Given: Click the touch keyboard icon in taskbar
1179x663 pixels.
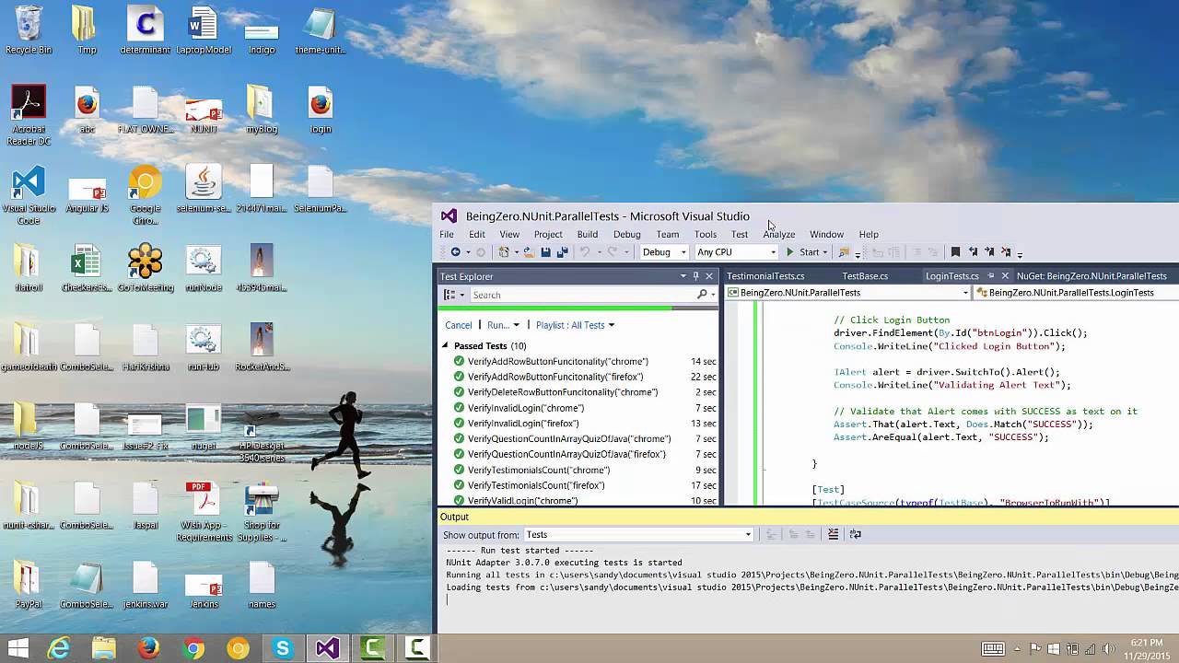Looking at the screenshot, I should (993, 648).
